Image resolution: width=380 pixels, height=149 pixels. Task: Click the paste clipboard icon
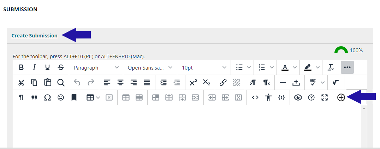tap(48, 83)
